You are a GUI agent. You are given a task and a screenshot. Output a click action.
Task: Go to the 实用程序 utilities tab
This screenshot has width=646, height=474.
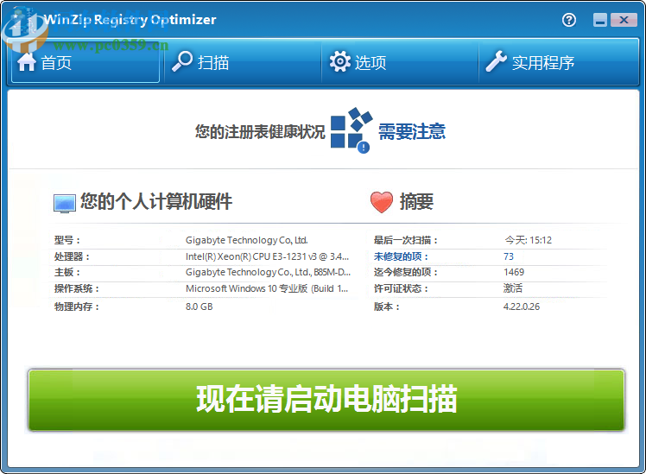[559, 63]
